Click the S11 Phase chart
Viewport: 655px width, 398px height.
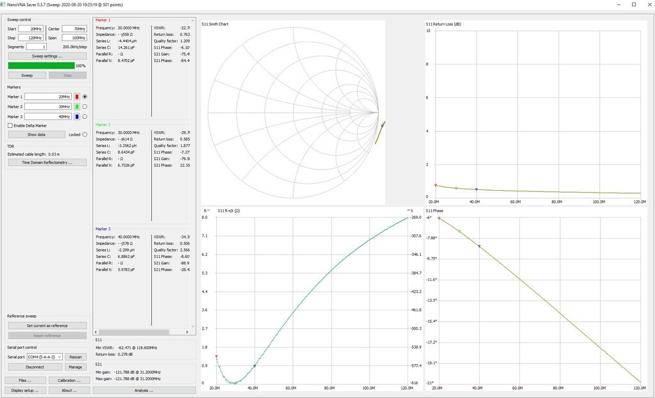tap(535, 299)
